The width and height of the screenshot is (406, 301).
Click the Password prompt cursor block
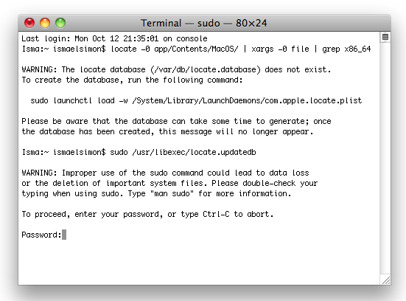(x=64, y=235)
